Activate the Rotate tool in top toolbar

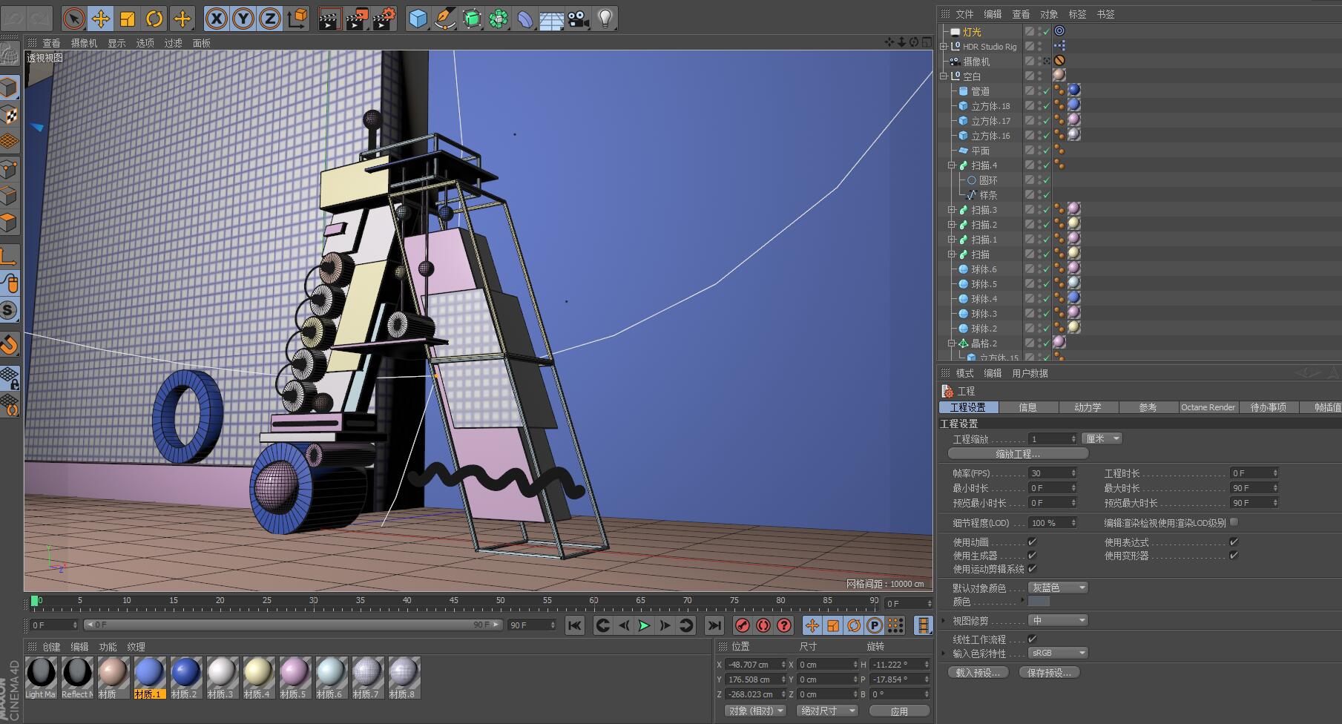click(x=154, y=19)
